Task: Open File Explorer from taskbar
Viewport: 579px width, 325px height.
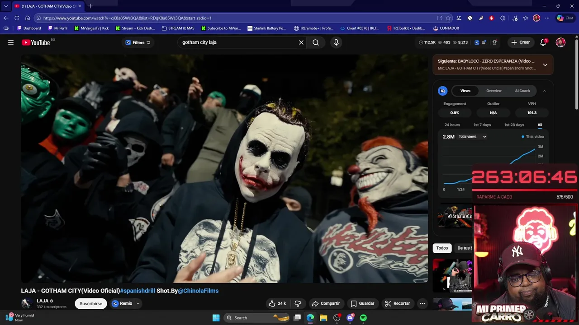Action: (323, 318)
